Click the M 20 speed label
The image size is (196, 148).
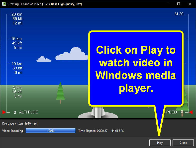tap(179, 14)
